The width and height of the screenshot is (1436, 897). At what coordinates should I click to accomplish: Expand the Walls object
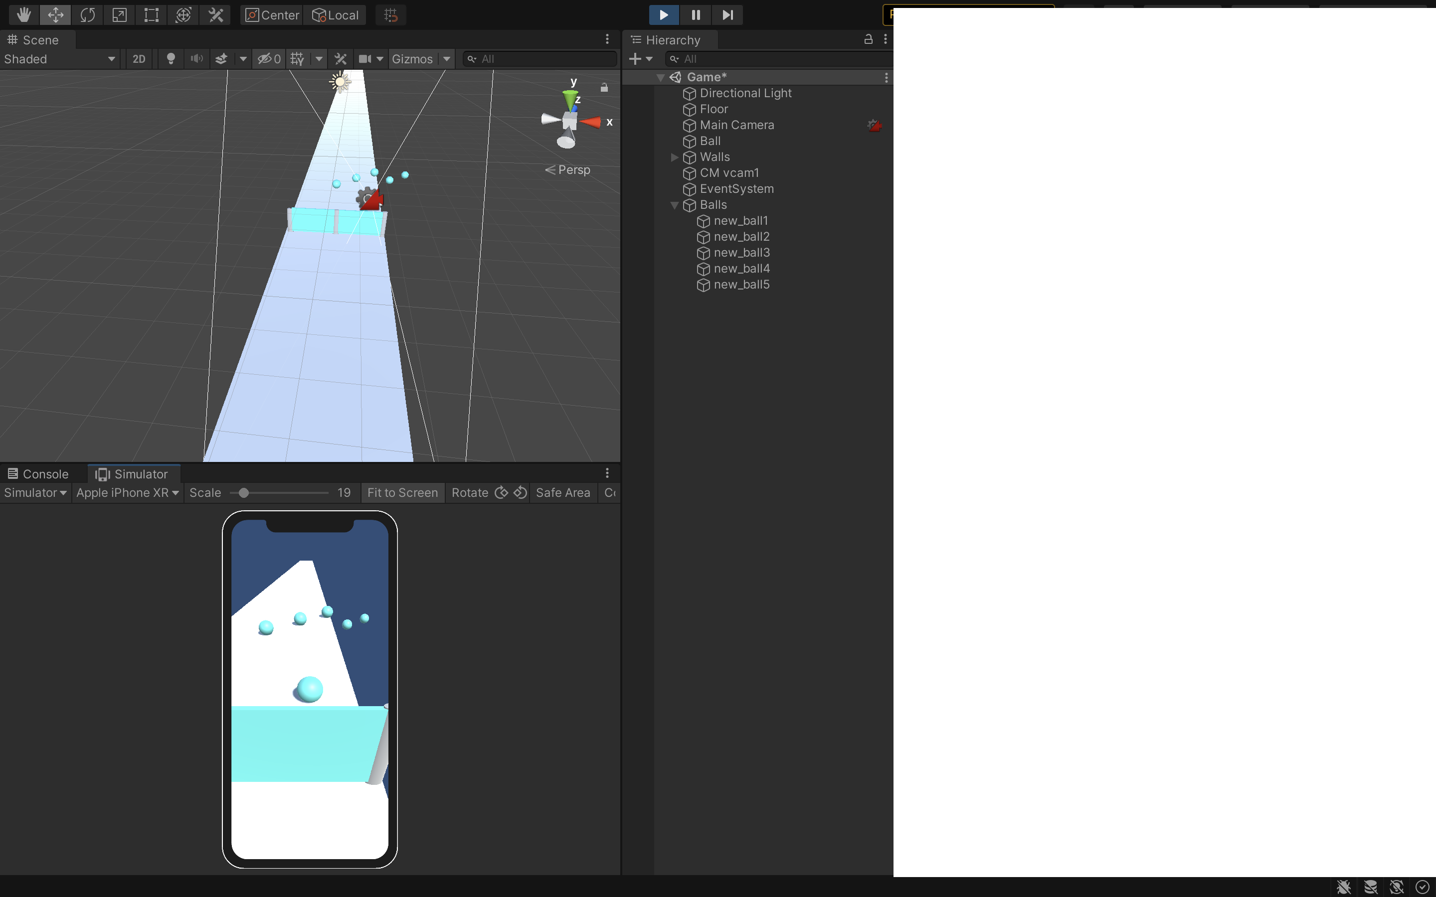point(674,157)
